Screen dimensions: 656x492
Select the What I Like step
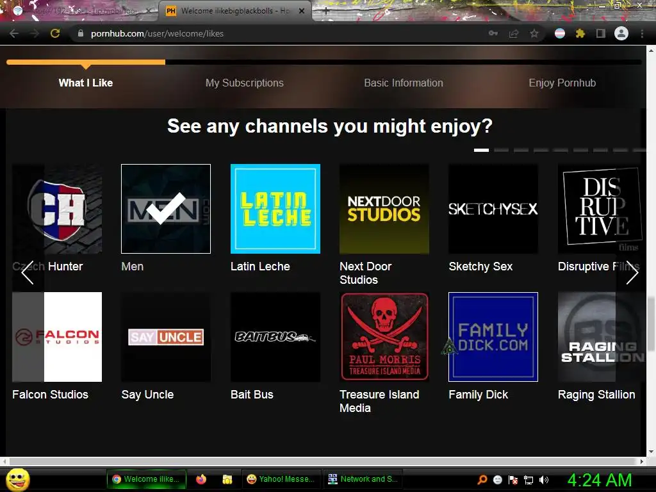86,83
